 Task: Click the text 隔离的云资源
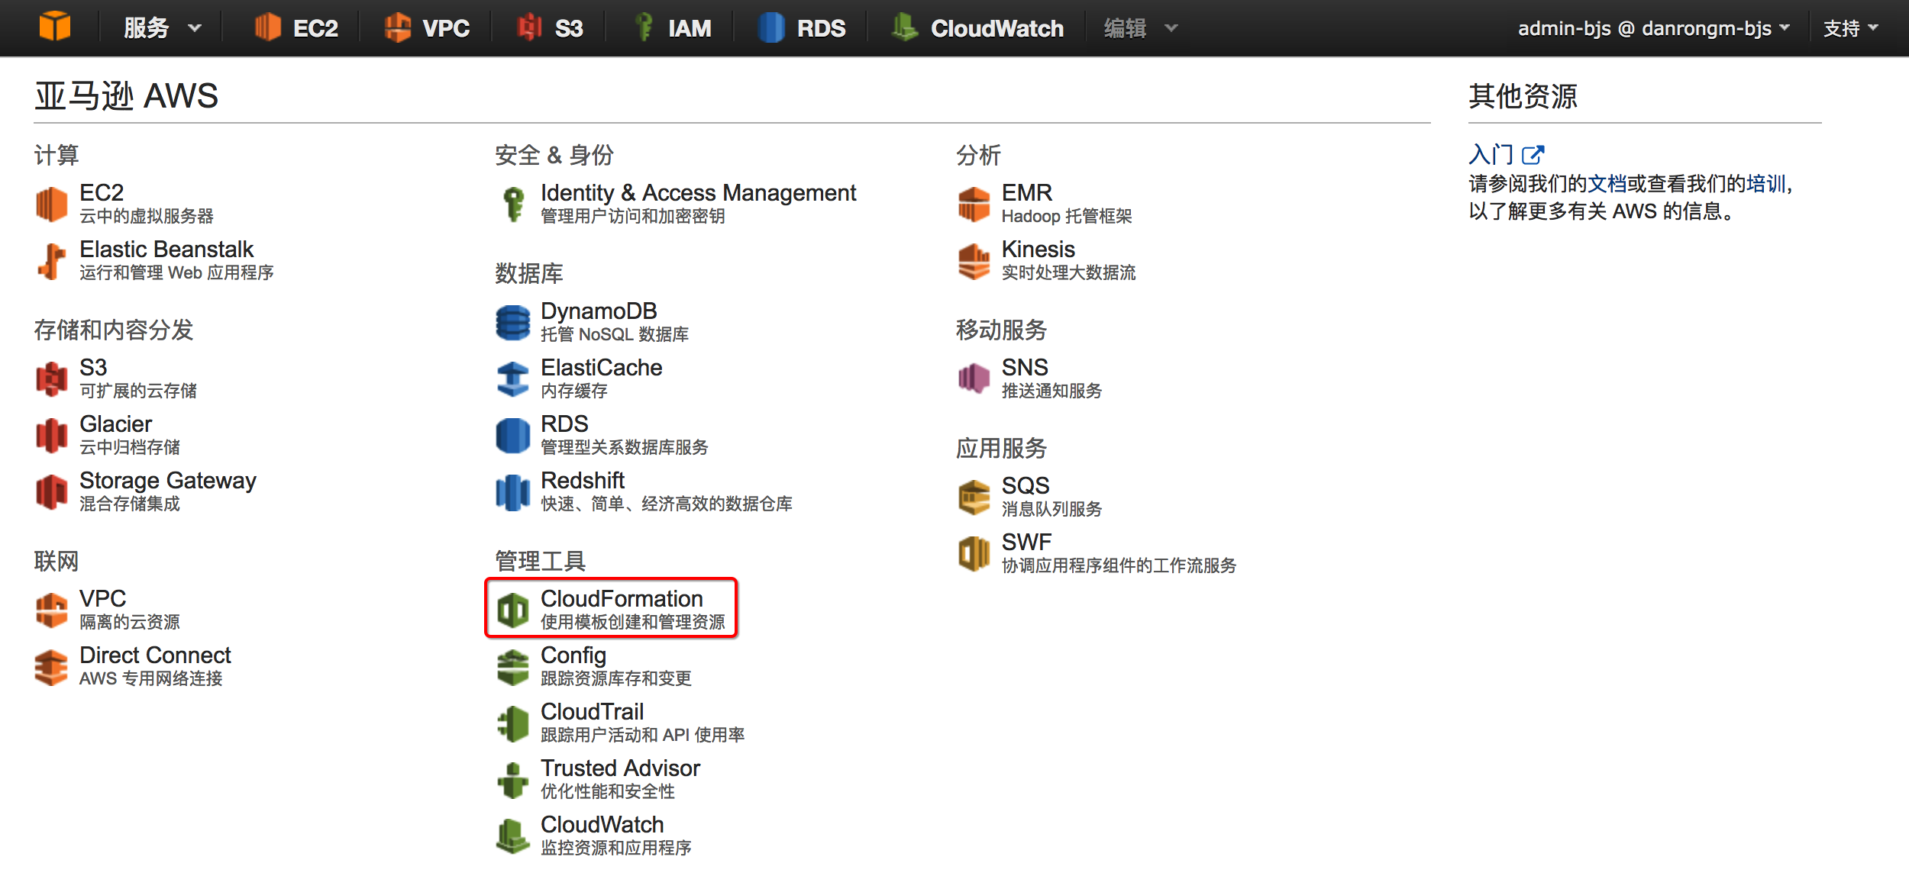click(x=130, y=623)
